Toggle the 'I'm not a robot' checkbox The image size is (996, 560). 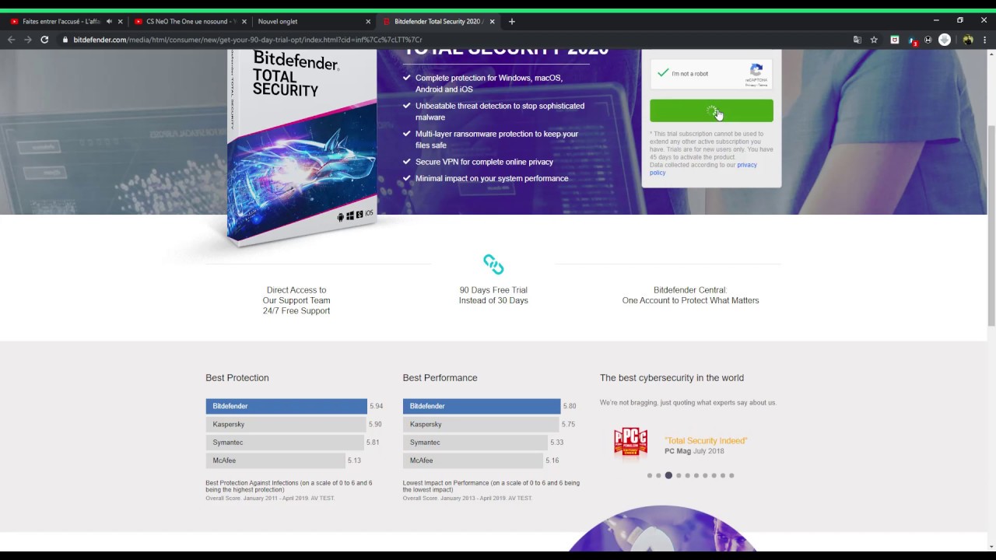click(x=663, y=73)
